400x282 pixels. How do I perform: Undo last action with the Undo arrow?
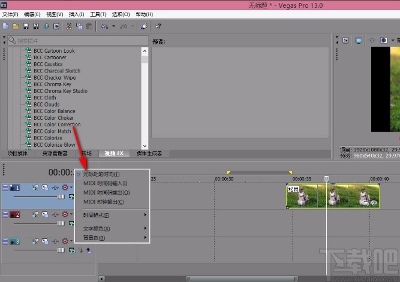pyautogui.click(x=105, y=26)
